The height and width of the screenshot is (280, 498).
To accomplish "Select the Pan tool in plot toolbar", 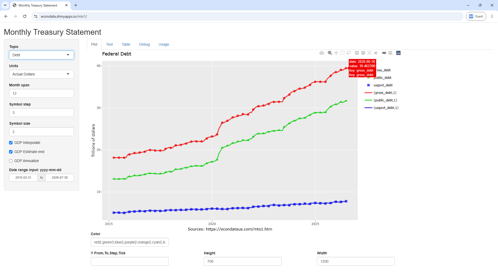I will click(x=336, y=53).
